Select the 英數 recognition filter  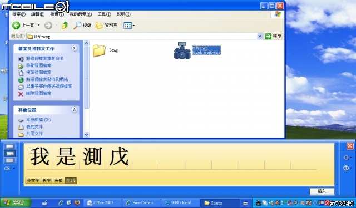click(x=58, y=181)
